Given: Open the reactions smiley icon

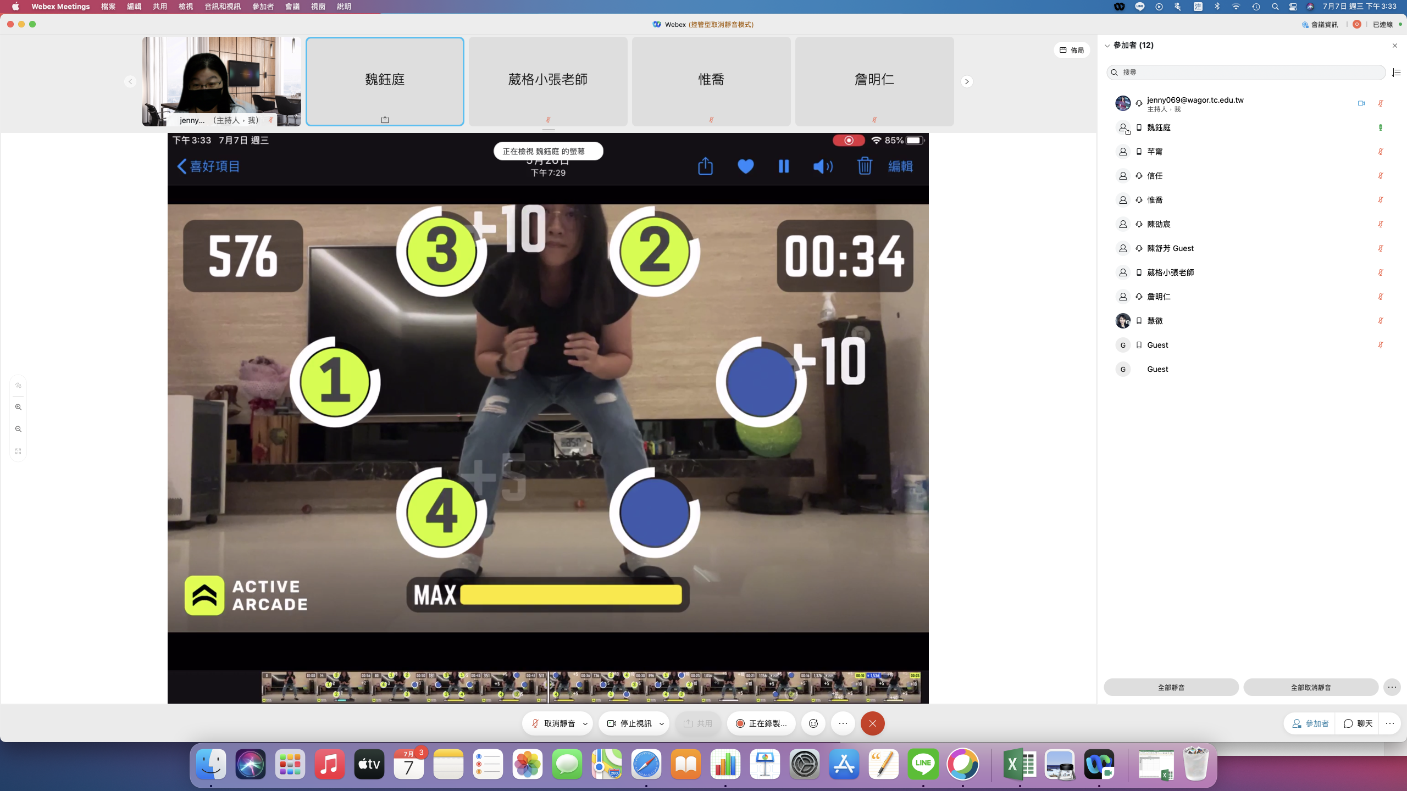Looking at the screenshot, I should (x=813, y=723).
